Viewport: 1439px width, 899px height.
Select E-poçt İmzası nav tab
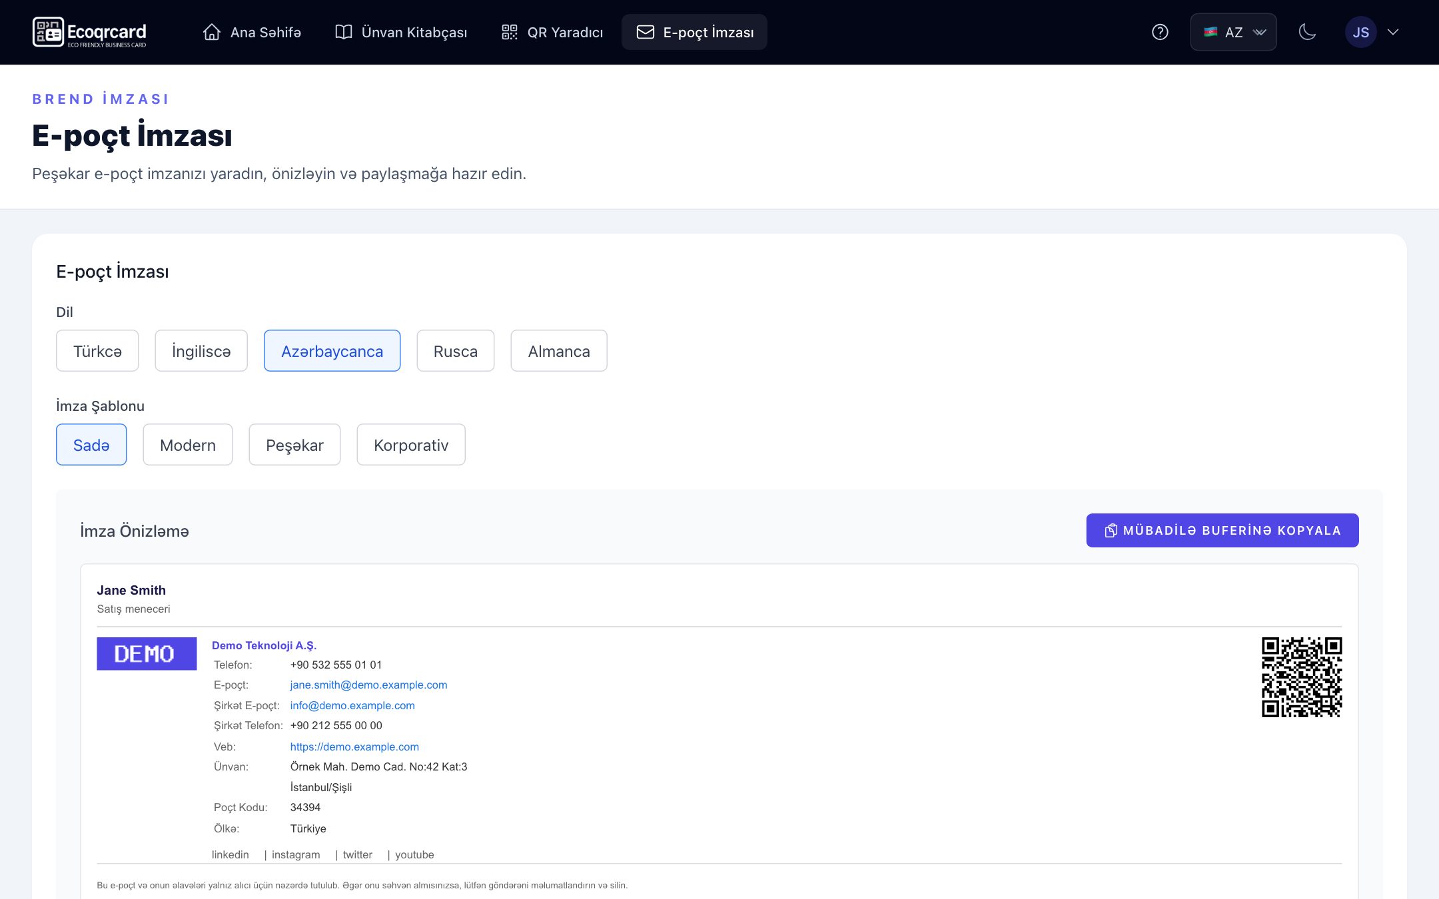click(694, 32)
